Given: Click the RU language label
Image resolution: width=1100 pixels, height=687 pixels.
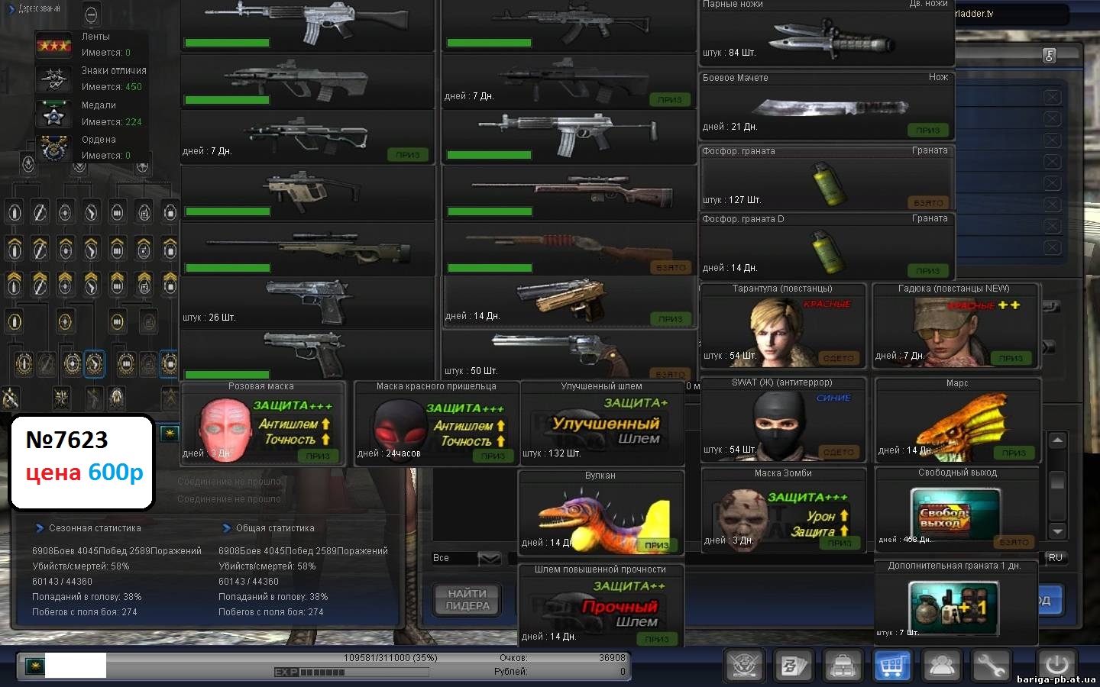Looking at the screenshot, I should click(1056, 558).
